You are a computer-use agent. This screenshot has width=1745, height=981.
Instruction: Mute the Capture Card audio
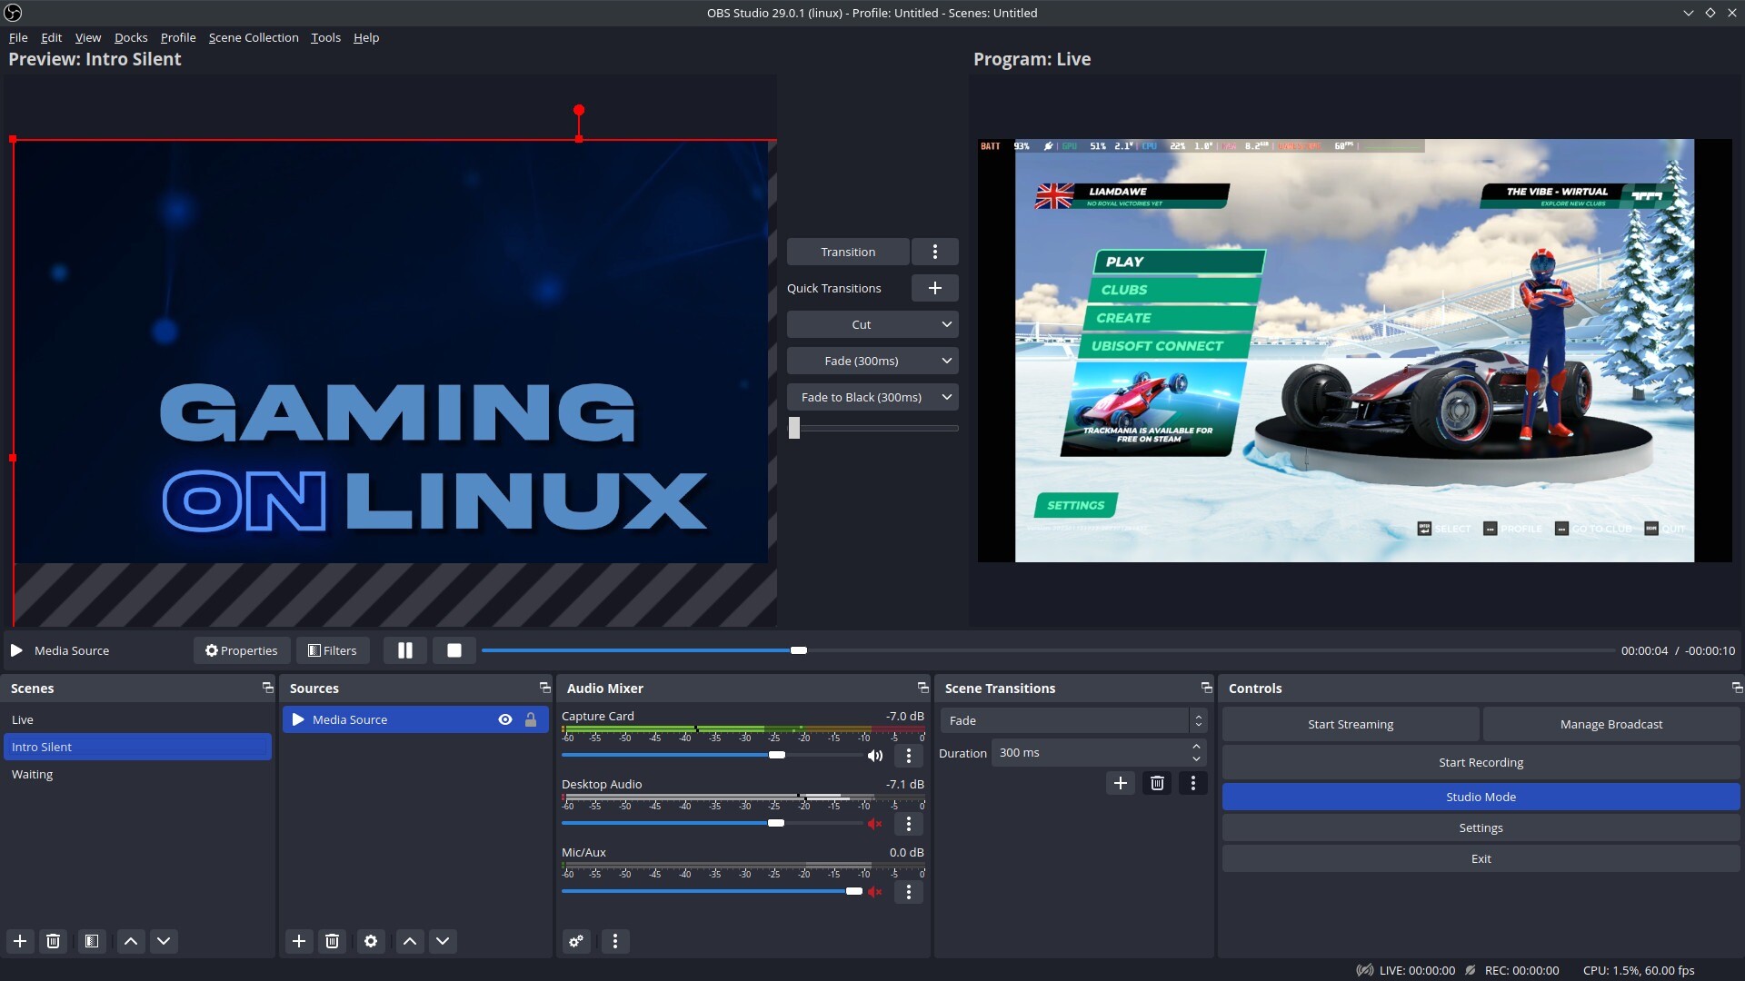point(875,756)
